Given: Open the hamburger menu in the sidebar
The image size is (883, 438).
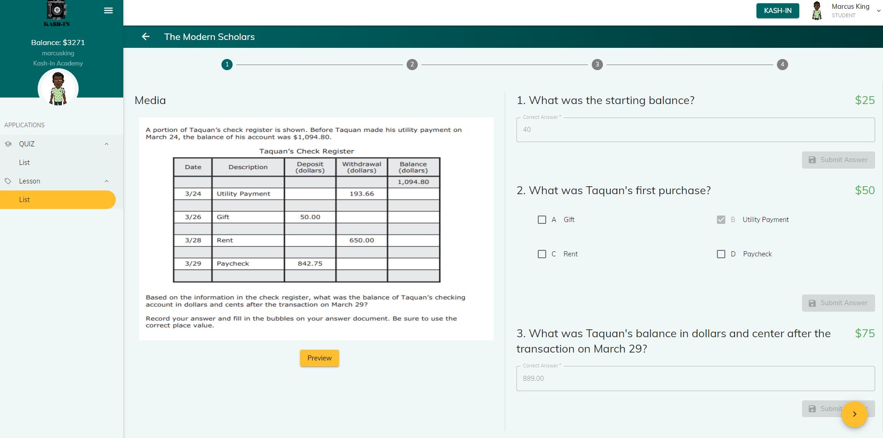Looking at the screenshot, I should 108,10.
